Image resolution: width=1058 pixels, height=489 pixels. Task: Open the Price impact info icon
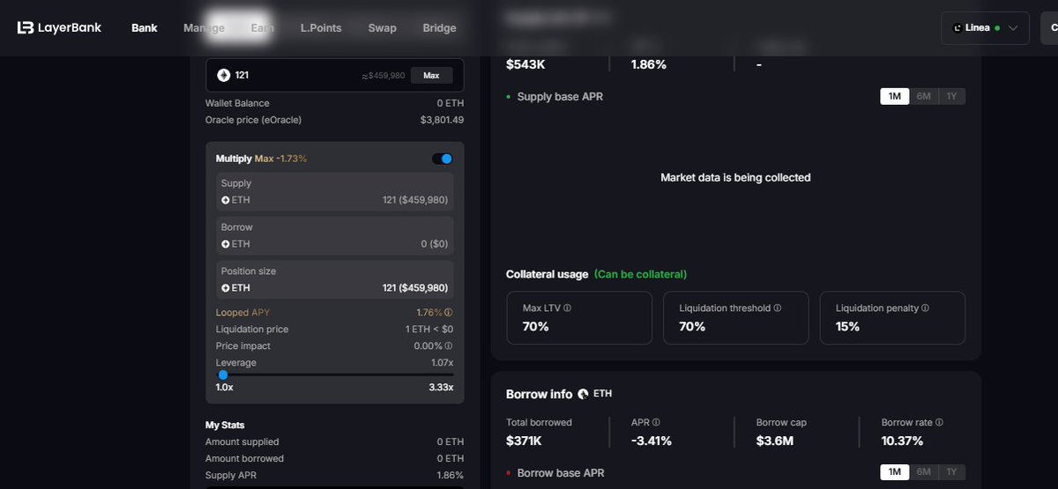(x=449, y=346)
